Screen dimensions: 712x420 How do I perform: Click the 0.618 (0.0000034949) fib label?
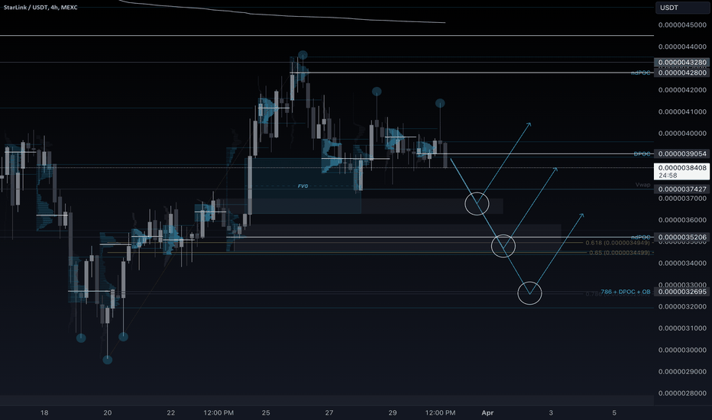(x=617, y=243)
